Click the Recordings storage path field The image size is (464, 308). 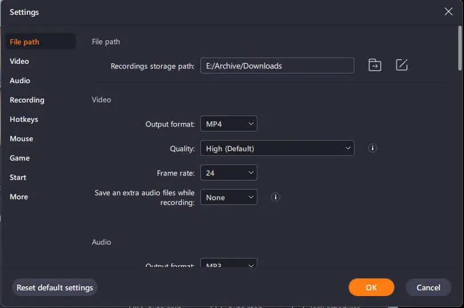(x=277, y=65)
